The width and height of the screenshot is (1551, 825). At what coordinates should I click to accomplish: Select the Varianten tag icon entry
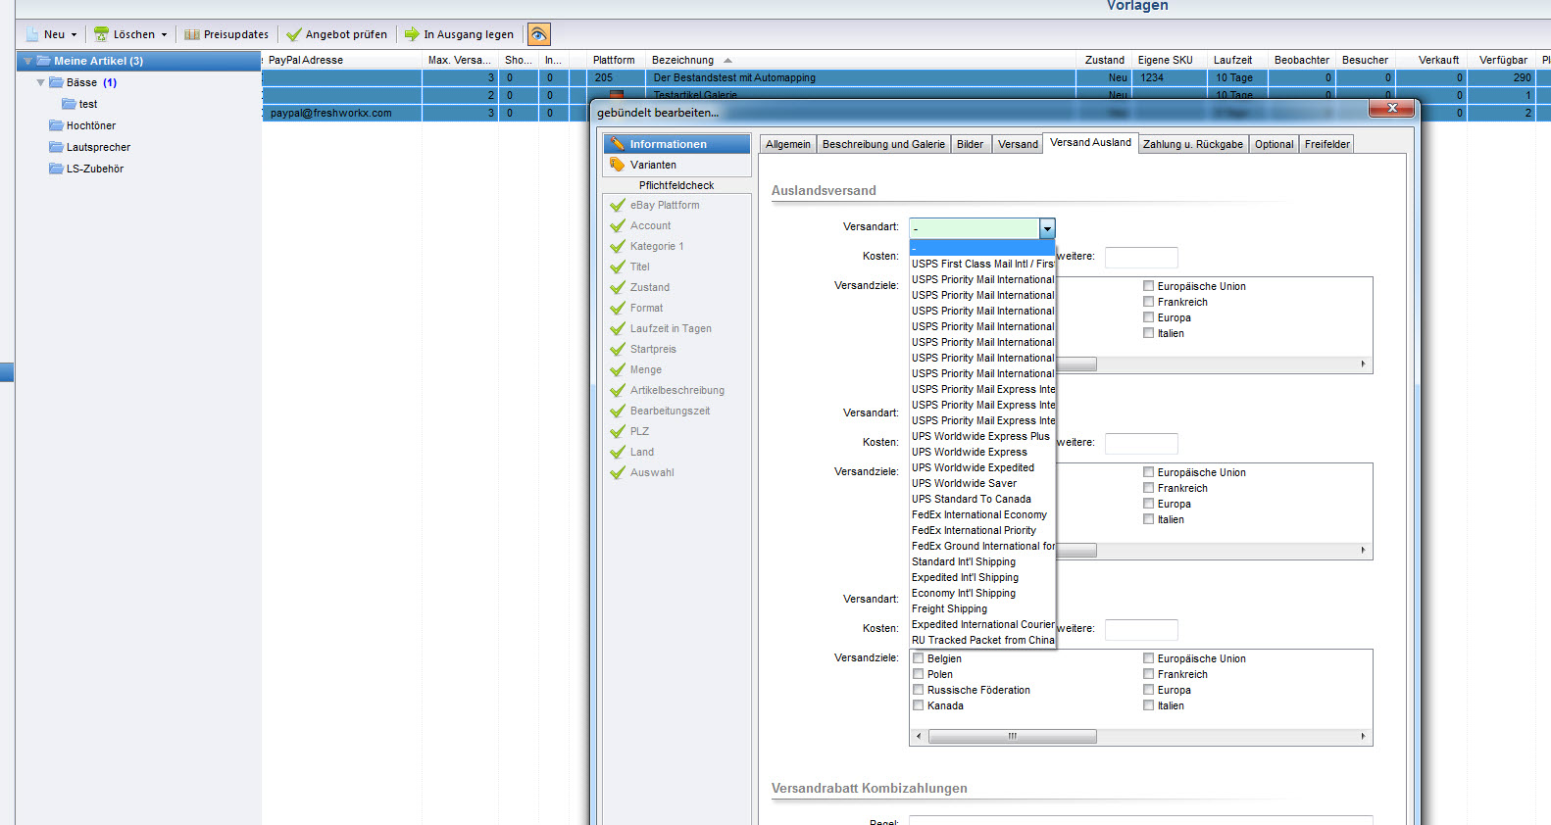617,165
